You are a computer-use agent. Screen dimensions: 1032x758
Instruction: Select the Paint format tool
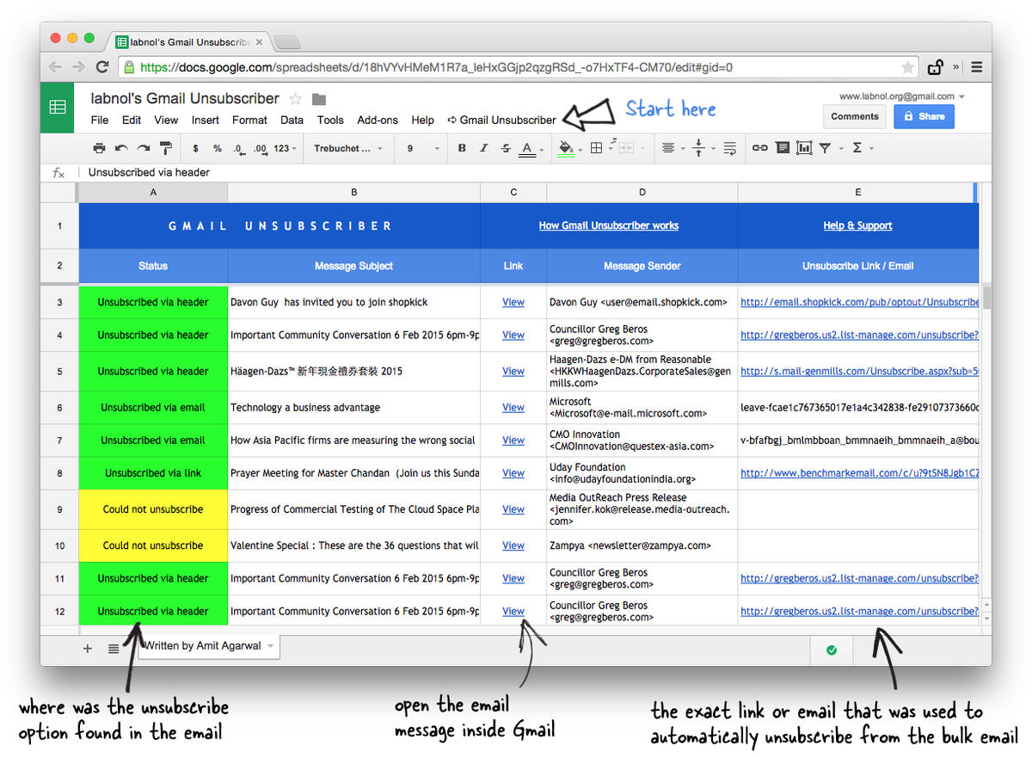(x=166, y=148)
